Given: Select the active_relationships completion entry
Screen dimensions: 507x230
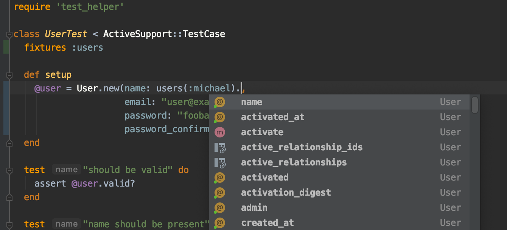Looking at the screenshot, I should coord(294,162).
